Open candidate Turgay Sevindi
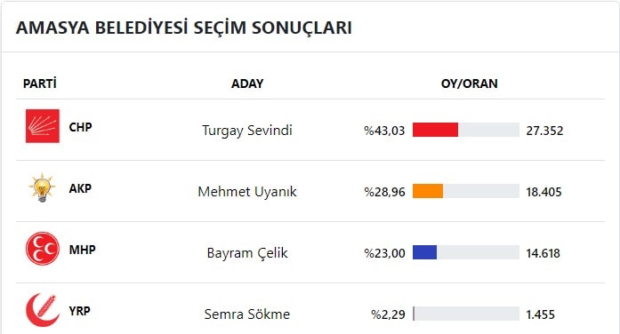The height and width of the screenshot is (334, 620). coord(247,131)
